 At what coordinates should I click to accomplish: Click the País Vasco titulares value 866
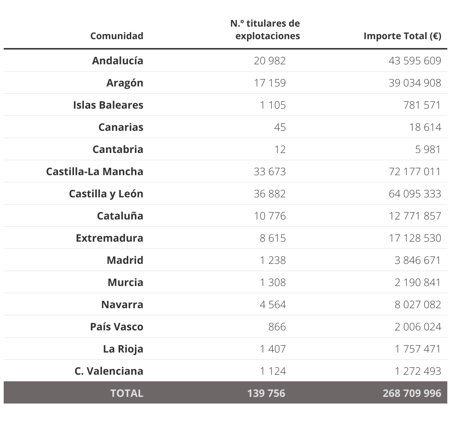(277, 327)
